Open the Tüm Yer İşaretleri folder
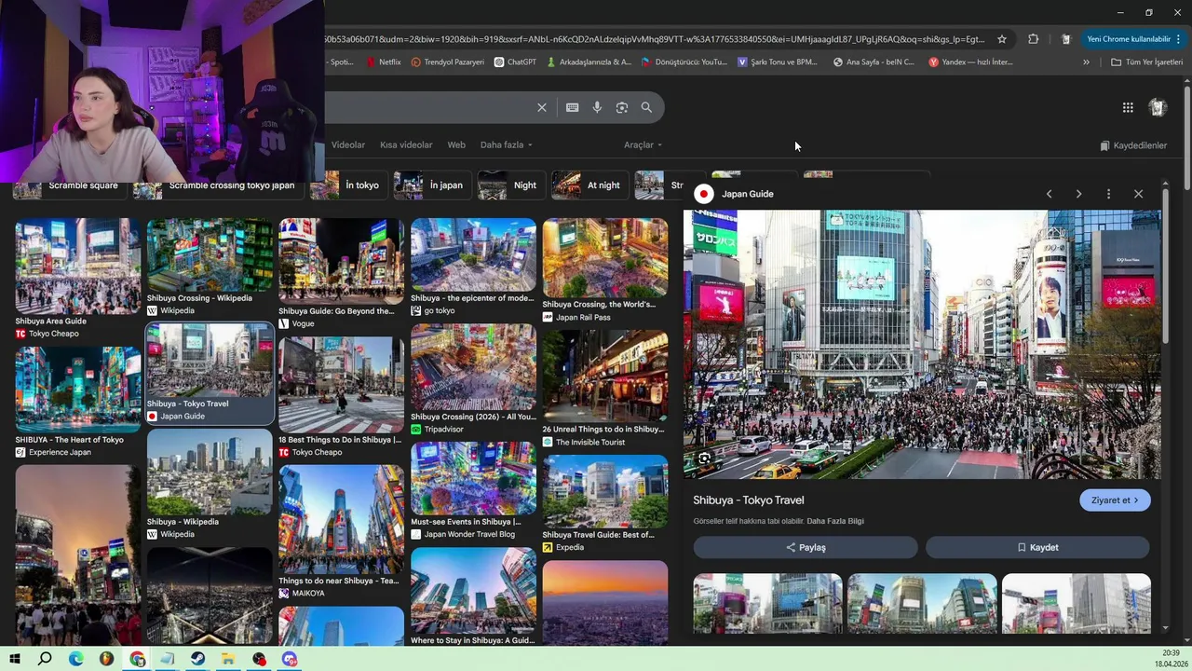 click(x=1147, y=62)
